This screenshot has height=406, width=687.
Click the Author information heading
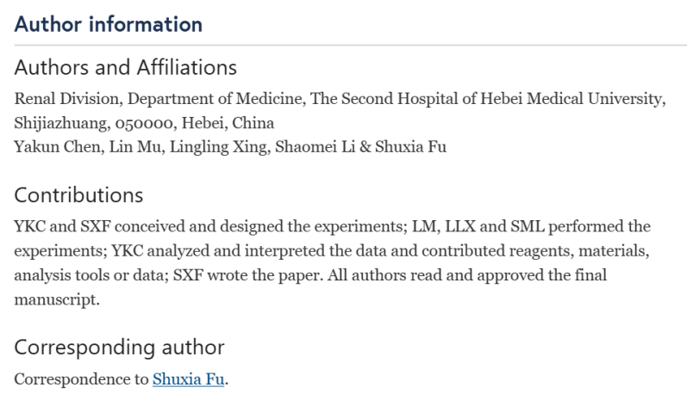109,24
